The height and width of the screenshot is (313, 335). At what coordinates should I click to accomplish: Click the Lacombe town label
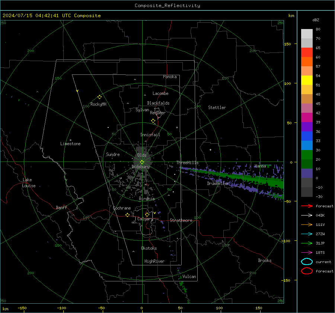160,93
